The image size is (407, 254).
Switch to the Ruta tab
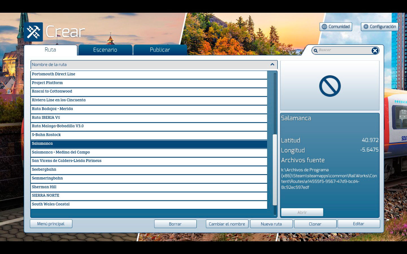[50, 50]
